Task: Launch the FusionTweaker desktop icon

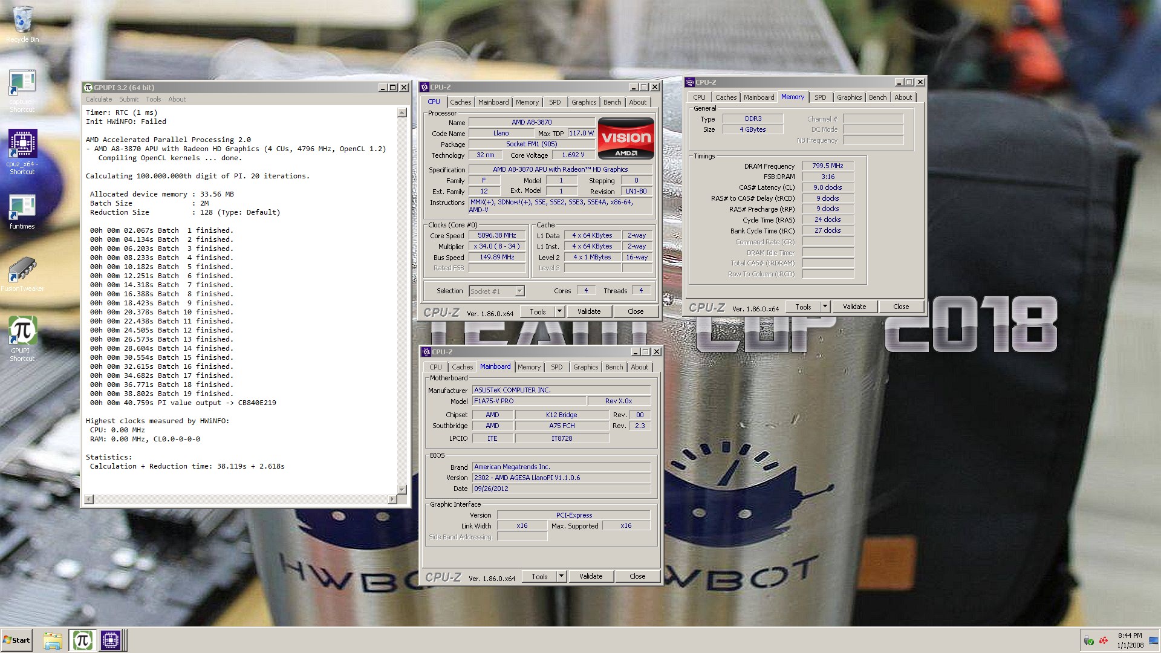Action: coord(22,274)
